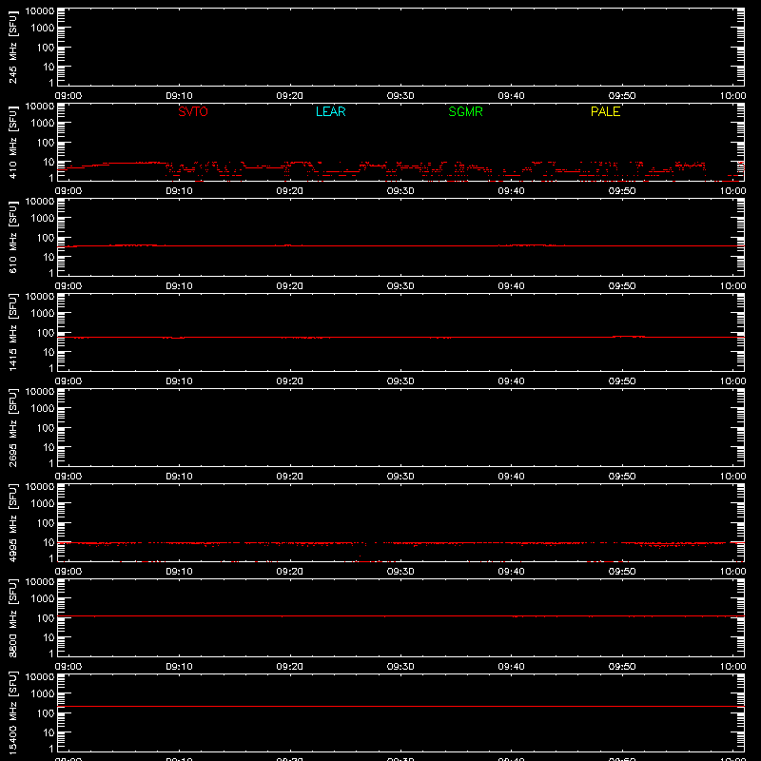The image size is (761, 761).
Task: Select the 2695 MHz [SFU] axis label
Action: pyautogui.click(x=12, y=428)
